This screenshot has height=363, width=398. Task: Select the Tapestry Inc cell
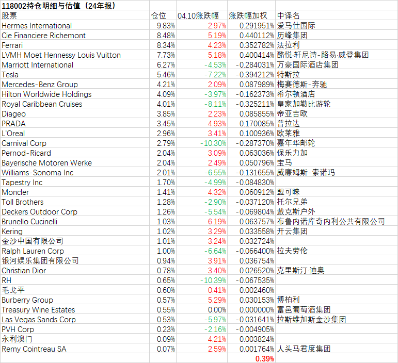(x=75, y=182)
